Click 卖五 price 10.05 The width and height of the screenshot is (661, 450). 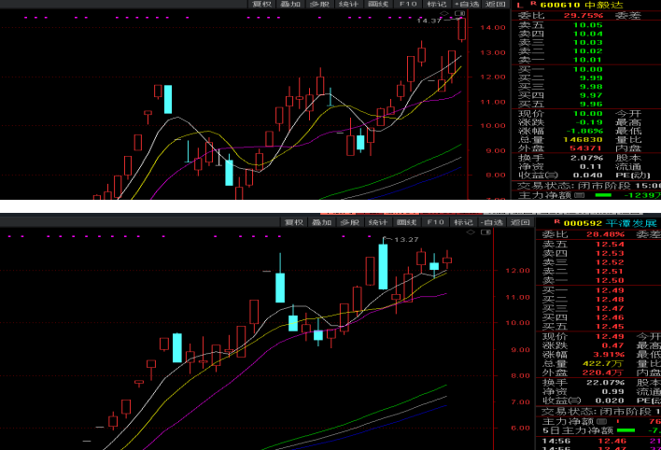[x=588, y=25]
